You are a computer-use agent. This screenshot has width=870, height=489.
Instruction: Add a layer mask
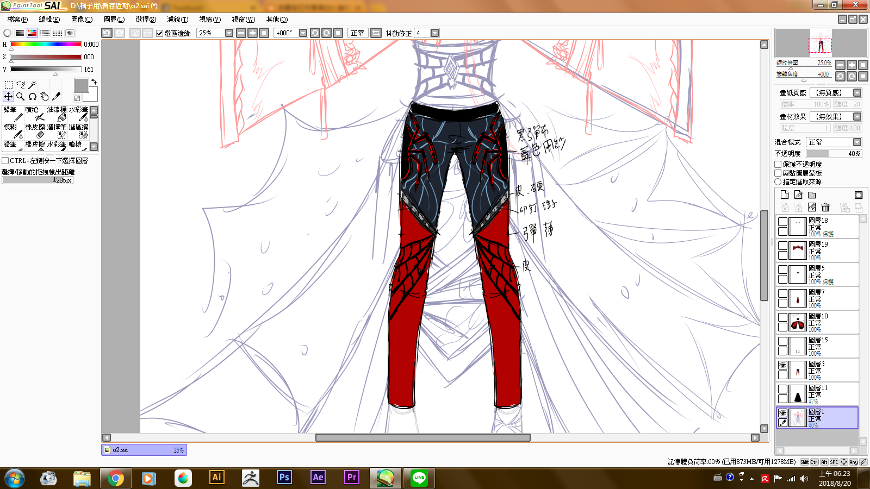click(859, 195)
